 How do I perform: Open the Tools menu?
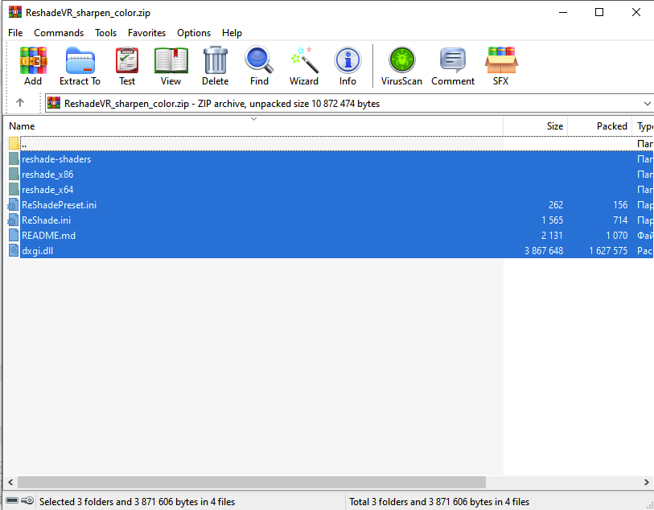click(106, 33)
